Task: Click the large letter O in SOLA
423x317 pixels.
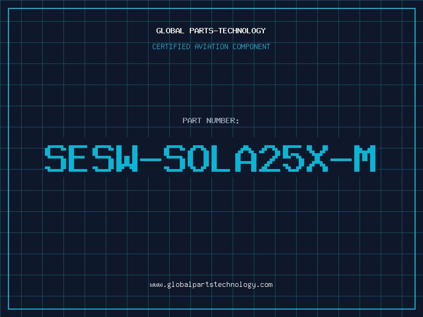Action: pyautogui.click(x=199, y=158)
